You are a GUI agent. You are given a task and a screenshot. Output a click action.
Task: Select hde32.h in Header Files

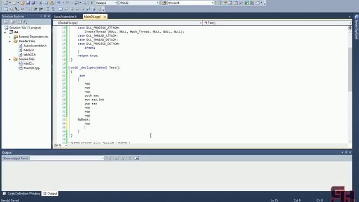[x=26, y=50]
